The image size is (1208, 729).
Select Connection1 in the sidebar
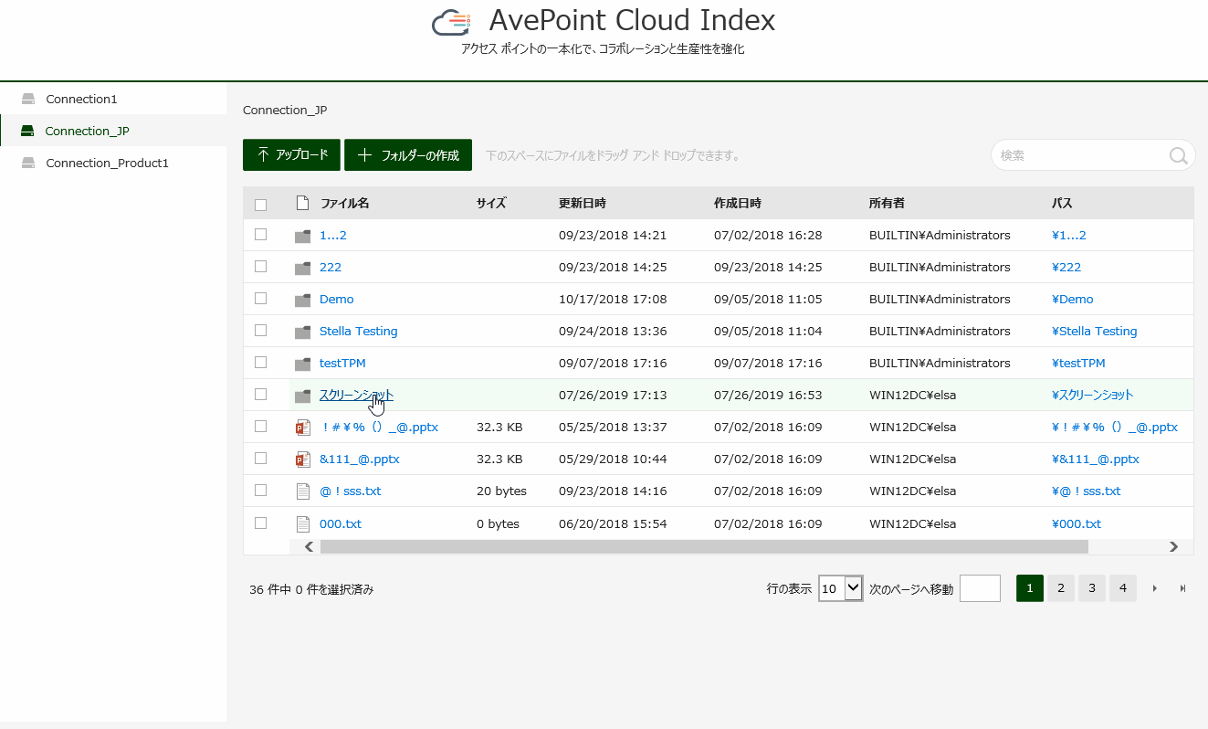pyautogui.click(x=113, y=99)
